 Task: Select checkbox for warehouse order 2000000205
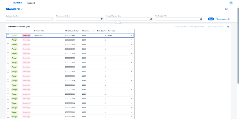pyautogui.click(x=8, y=62)
